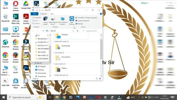Open Settings from the ribbon gear icon
Image resolution: width=177 pixels, height=100 pixels.
[72, 21]
